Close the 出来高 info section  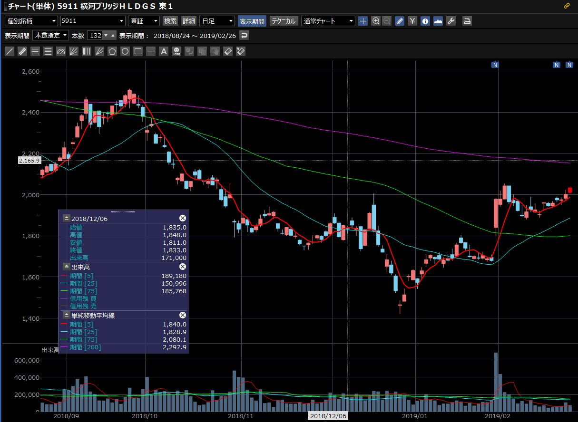pos(182,267)
